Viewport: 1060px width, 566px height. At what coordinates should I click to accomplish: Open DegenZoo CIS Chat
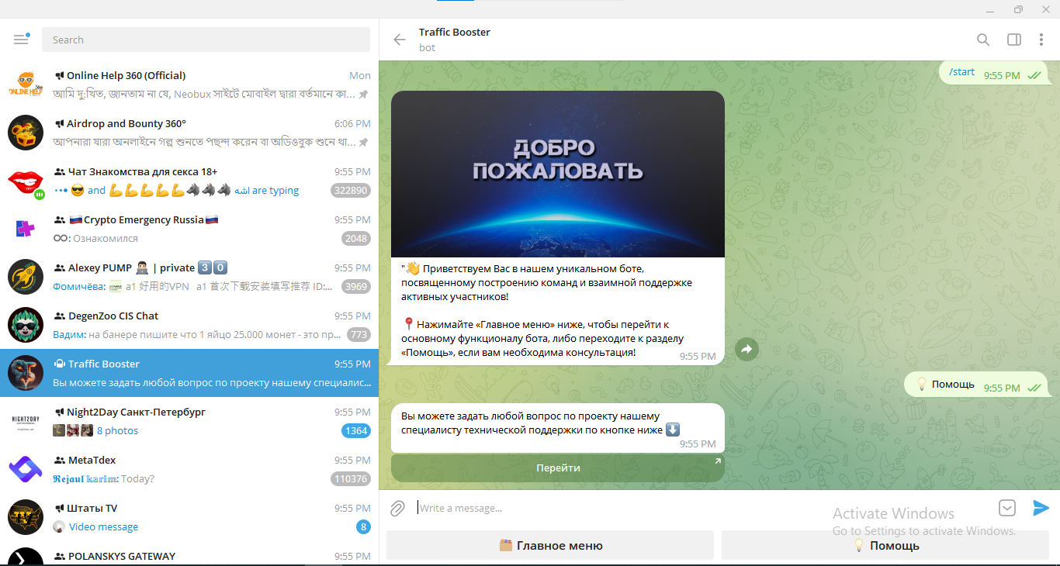(189, 325)
